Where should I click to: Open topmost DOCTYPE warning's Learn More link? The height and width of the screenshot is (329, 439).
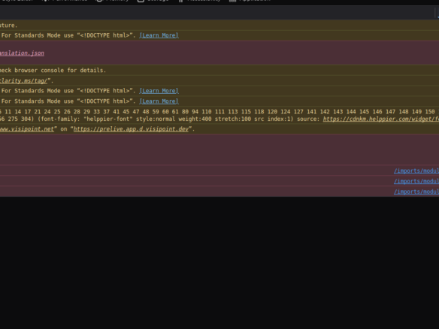(159, 35)
